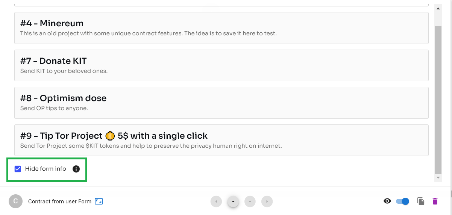Move form left with the left arrow button
Screen dimensions: 452x215
216,201
